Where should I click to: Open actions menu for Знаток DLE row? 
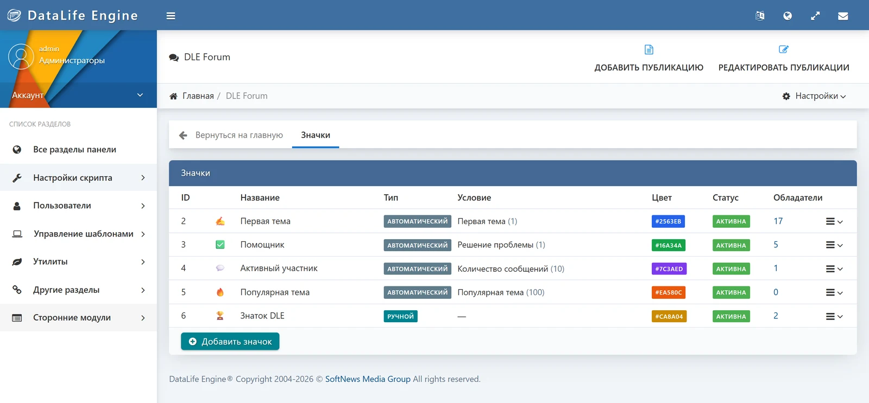point(834,316)
